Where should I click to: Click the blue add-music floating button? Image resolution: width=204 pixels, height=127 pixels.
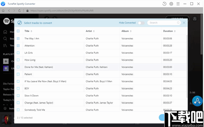(x=197, y=101)
